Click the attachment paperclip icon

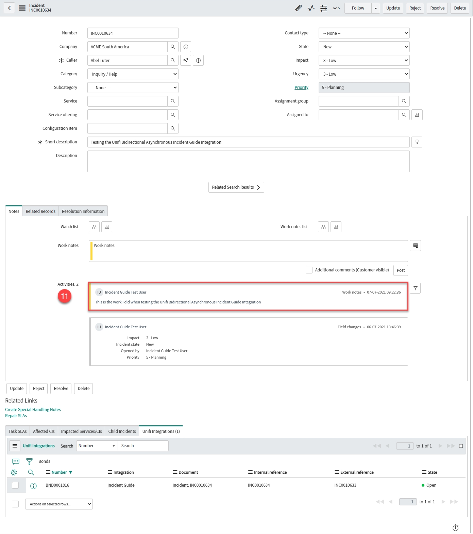pos(298,8)
